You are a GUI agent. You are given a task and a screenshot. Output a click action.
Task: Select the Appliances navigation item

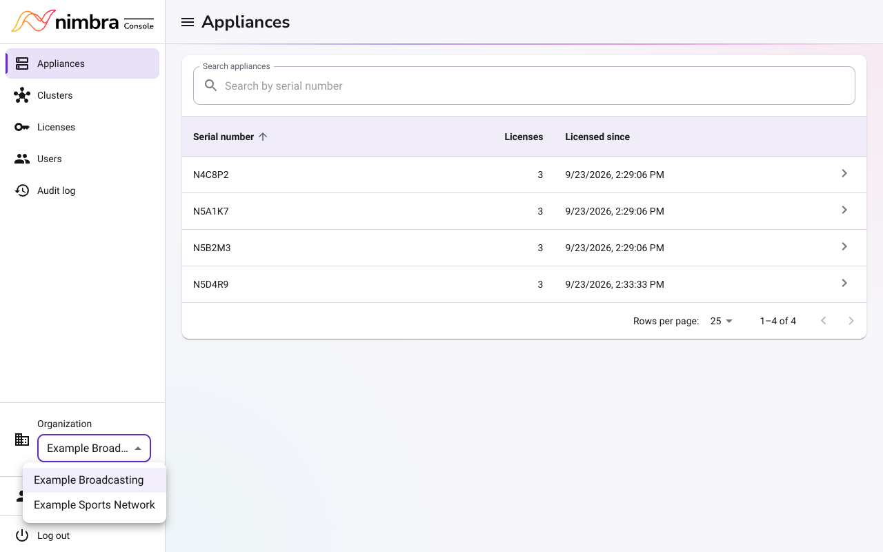pos(82,63)
